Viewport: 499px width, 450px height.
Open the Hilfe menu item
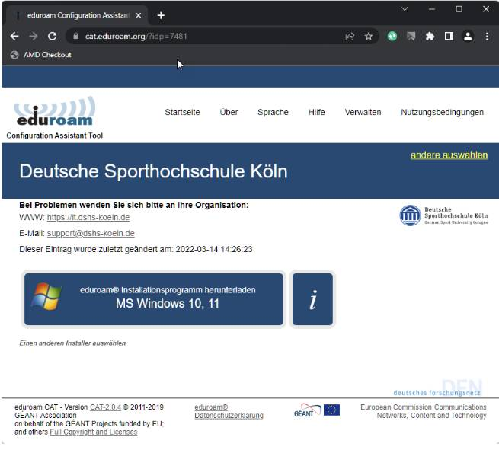[x=317, y=112]
